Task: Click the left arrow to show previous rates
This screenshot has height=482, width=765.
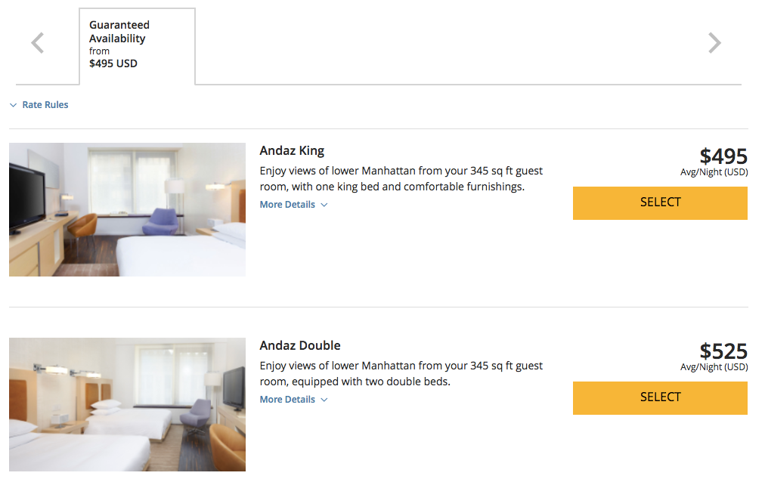Action: [38, 43]
